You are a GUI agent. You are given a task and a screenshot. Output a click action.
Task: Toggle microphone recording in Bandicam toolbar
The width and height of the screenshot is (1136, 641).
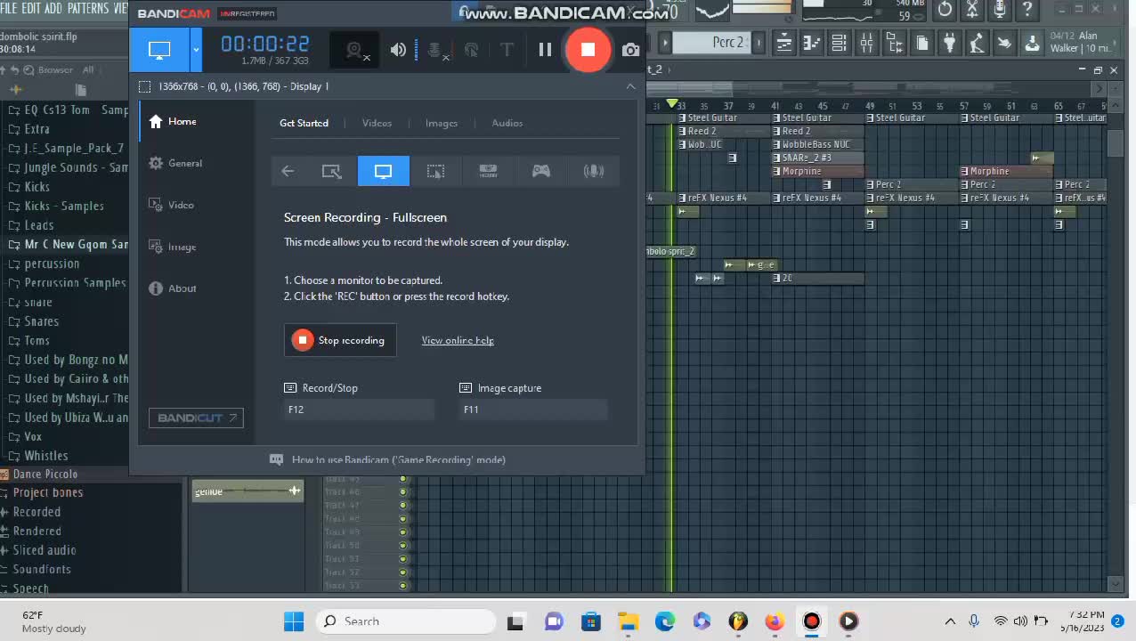click(x=435, y=50)
